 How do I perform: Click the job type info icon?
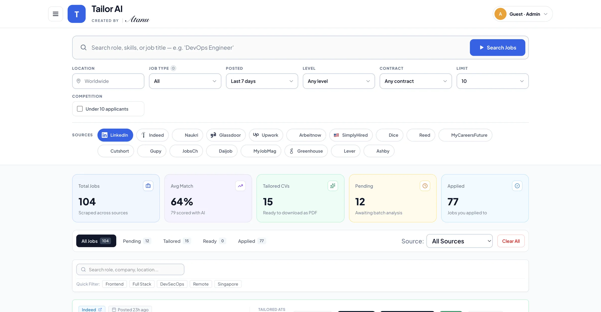173,68
